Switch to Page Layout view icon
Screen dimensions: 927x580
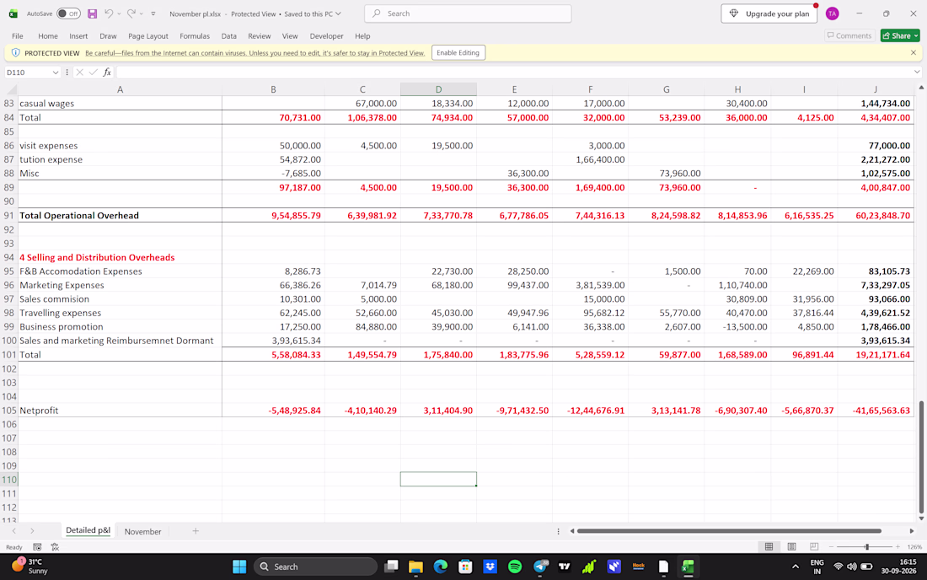coord(791,547)
